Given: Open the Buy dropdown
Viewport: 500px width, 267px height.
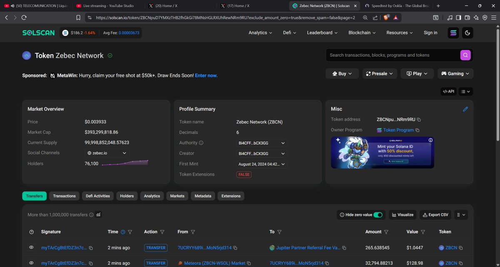Looking at the screenshot, I should [x=342, y=74].
